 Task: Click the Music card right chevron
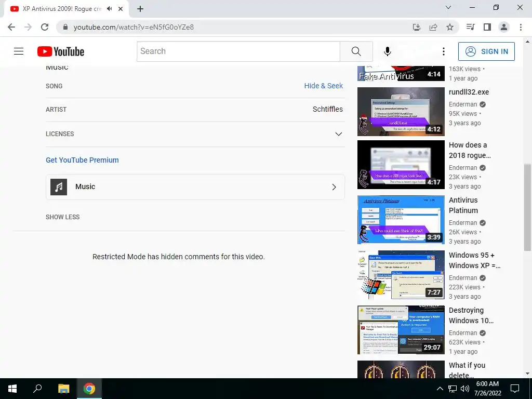(334, 187)
